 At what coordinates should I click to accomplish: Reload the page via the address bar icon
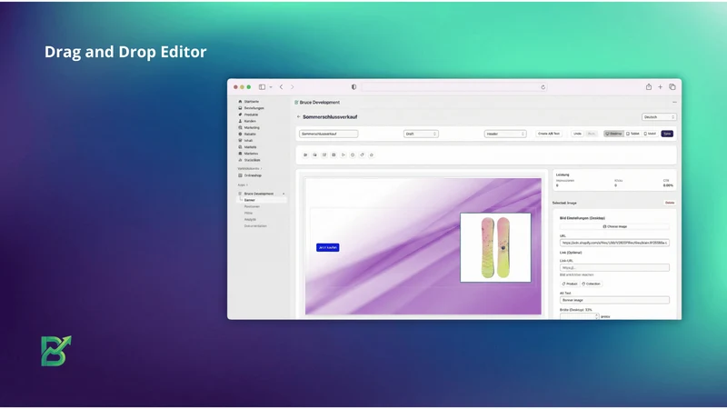pos(543,87)
